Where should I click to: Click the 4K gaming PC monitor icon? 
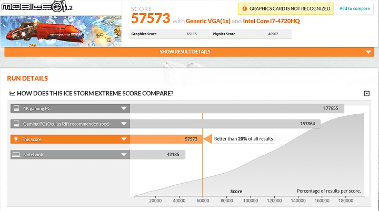[16, 108]
